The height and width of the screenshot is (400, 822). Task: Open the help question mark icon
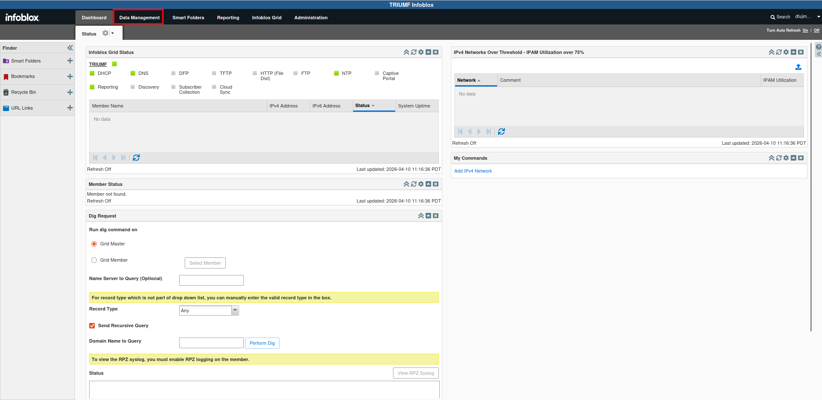click(x=818, y=47)
